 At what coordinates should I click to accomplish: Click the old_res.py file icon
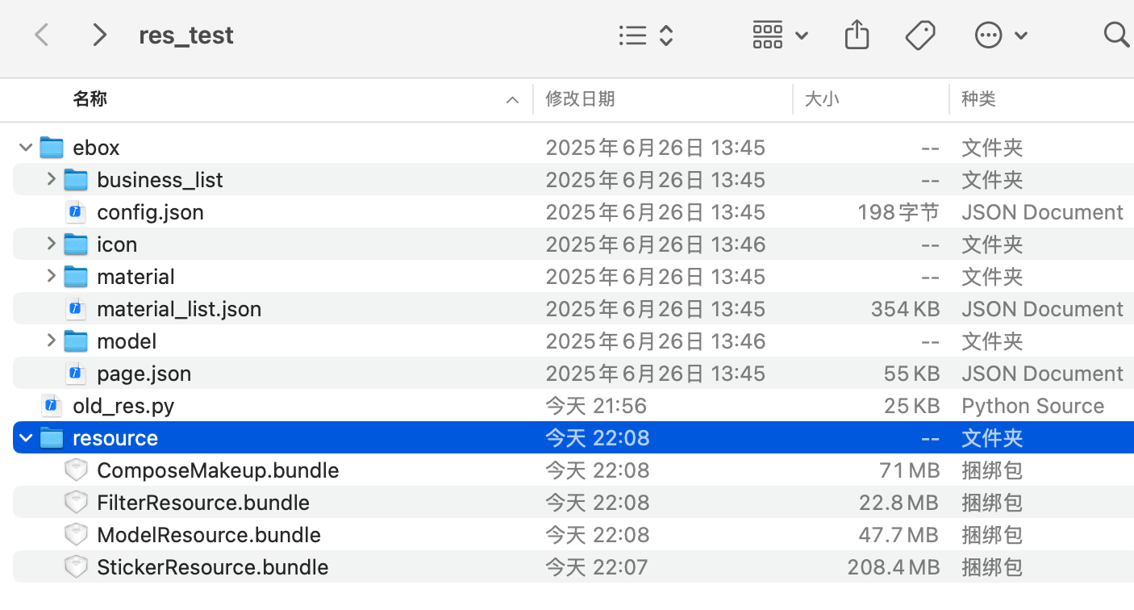point(52,406)
